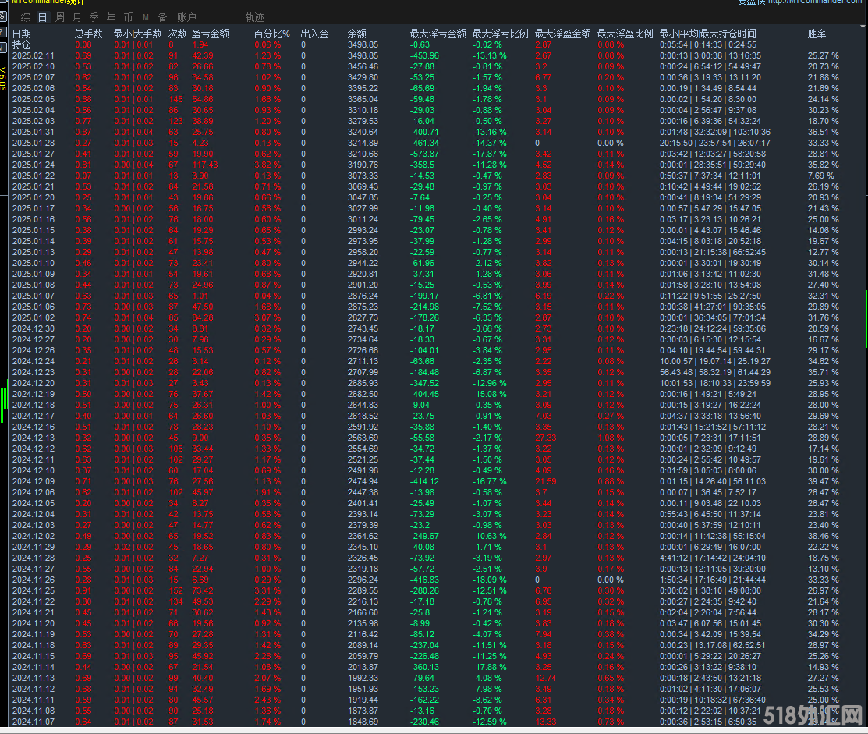Open the 轨迹 track tab

pyautogui.click(x=254, y=17)
